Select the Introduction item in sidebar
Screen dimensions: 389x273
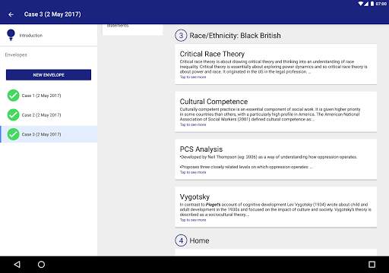49,36
